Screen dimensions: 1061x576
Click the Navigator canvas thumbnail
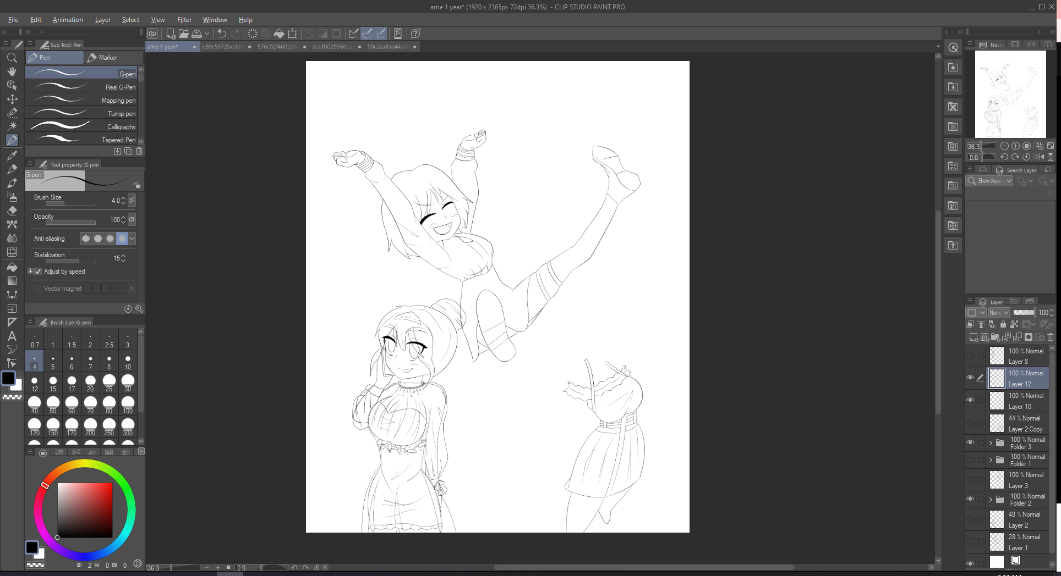pos(1010,94)
